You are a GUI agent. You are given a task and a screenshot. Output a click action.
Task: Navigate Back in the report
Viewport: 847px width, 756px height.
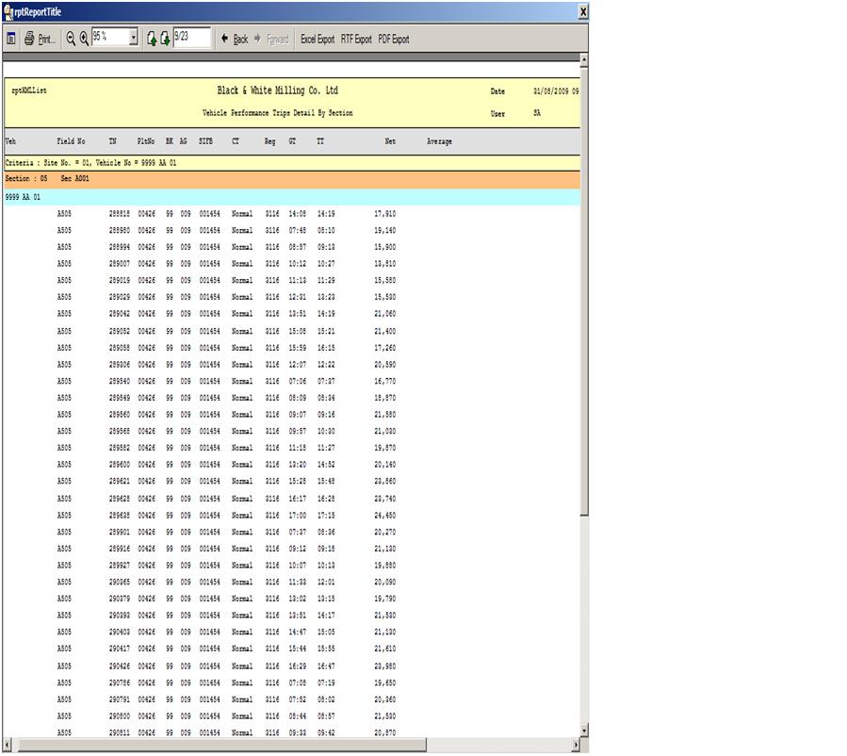click(x=235, y=40)
